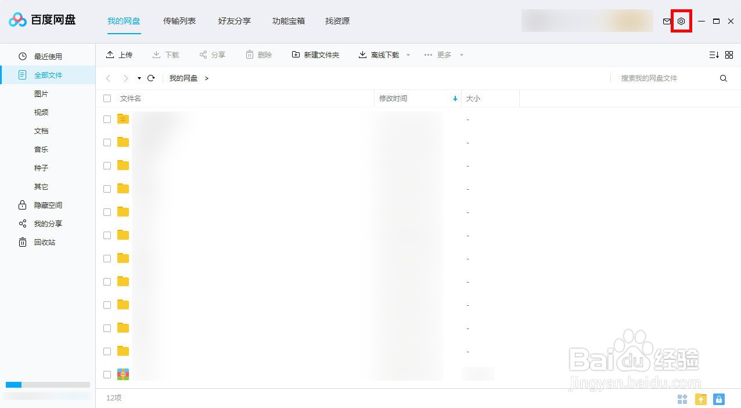Switch to the 传输列表 tab
The image size is (741, 408).
click(x=179, y=21)
